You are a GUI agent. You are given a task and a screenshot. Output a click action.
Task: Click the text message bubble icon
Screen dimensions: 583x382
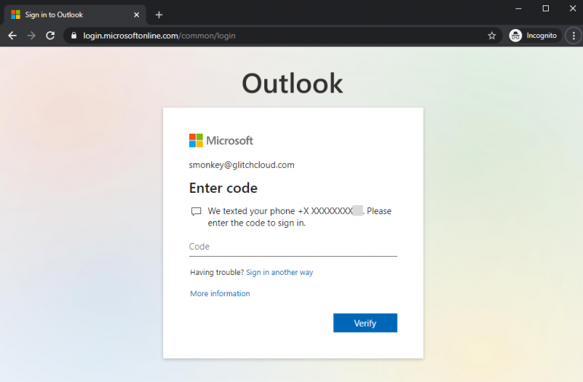click(196, 212)
